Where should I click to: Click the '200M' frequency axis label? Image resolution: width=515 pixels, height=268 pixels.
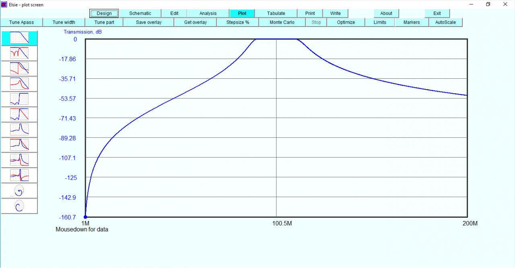tap(470, 223)
